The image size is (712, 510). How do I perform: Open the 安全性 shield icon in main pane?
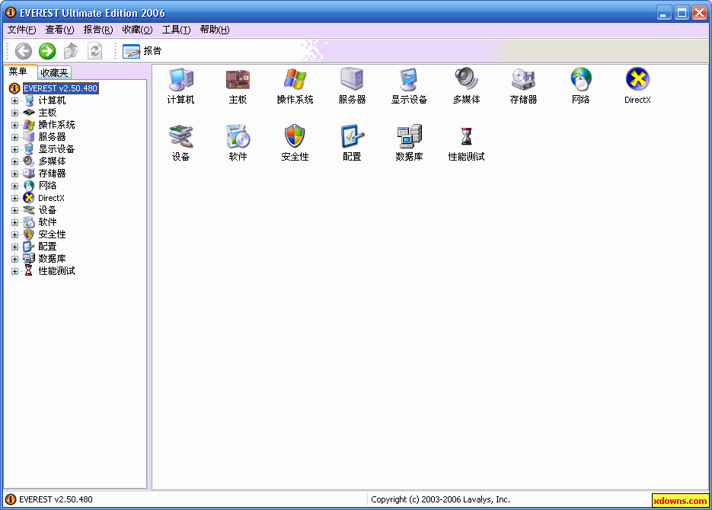point(295,143)
